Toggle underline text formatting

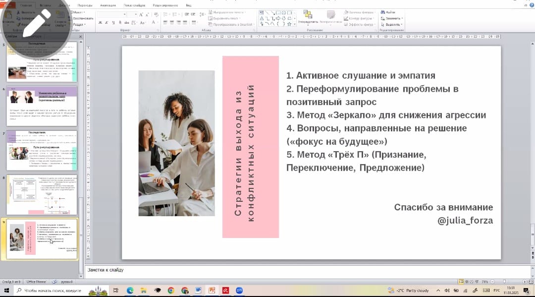pyautogui.click(x=113, y=22)
